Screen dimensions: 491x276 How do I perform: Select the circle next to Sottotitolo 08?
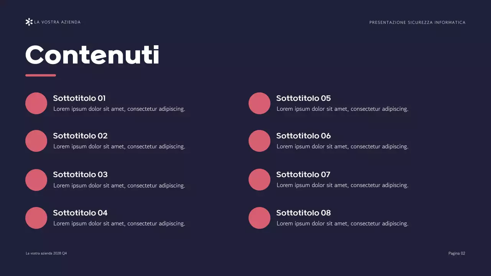259,218
